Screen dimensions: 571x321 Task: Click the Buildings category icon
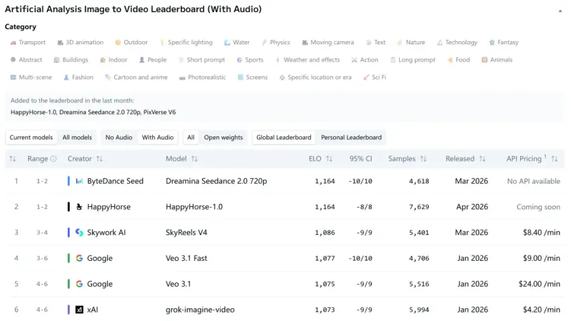pyautogui.click(x=56, y=60)
